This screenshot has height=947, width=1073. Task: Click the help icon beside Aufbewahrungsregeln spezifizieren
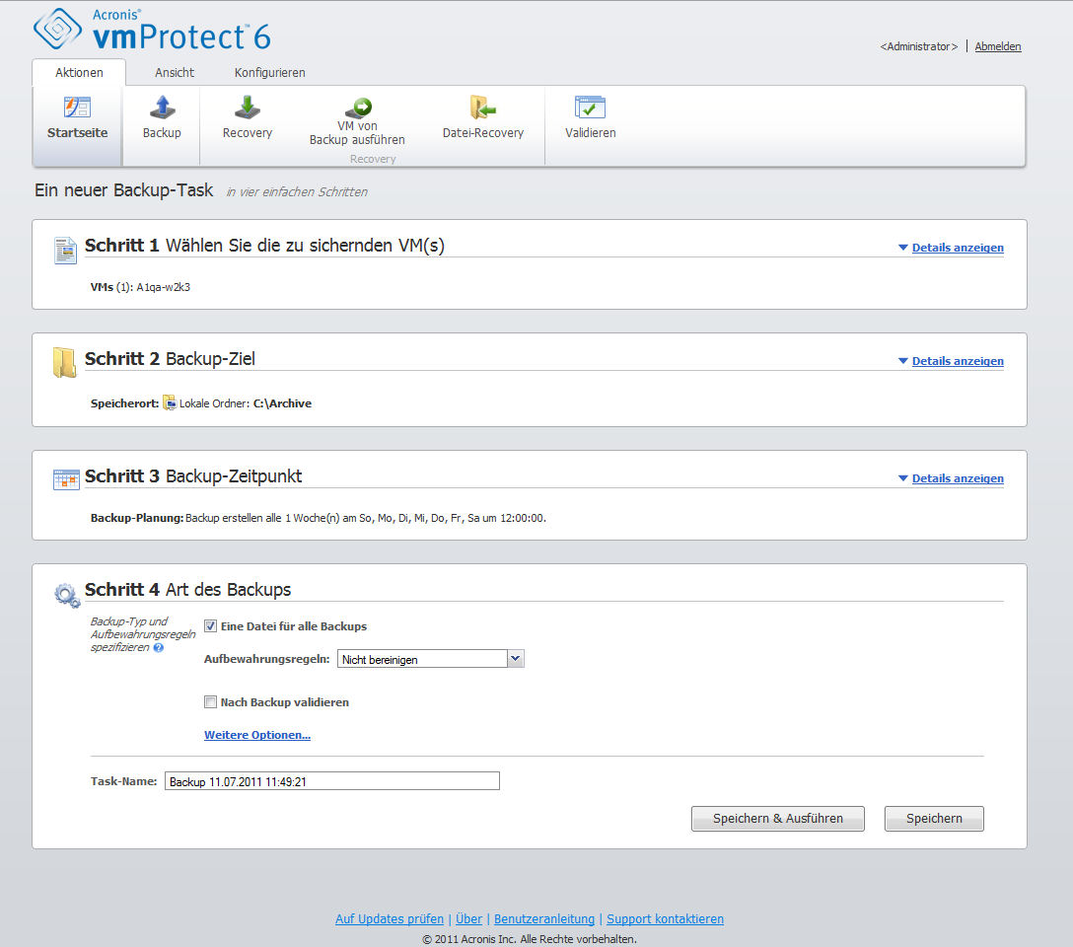158,648
